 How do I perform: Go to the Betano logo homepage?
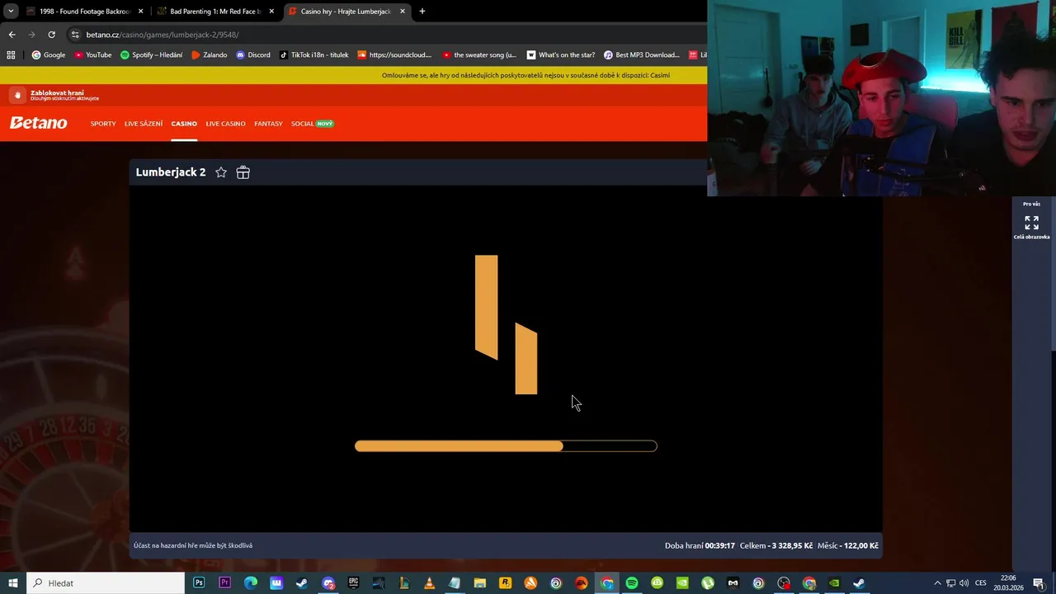(38, 123)
